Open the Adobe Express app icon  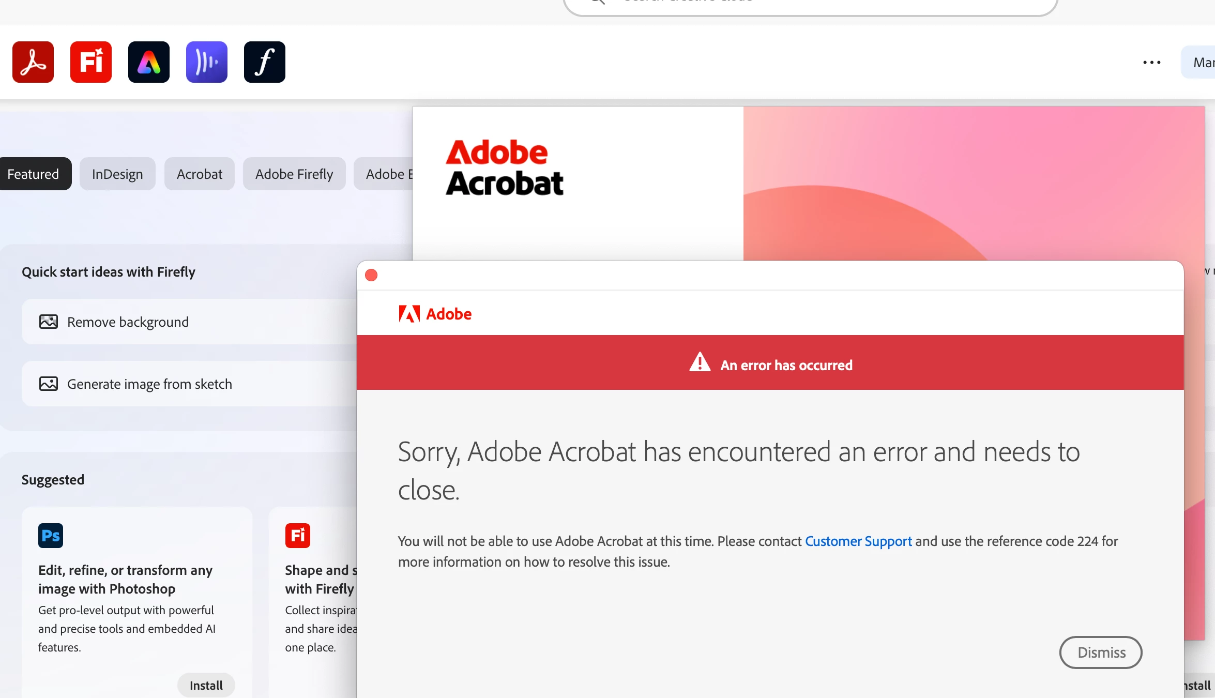pos(149,62)
